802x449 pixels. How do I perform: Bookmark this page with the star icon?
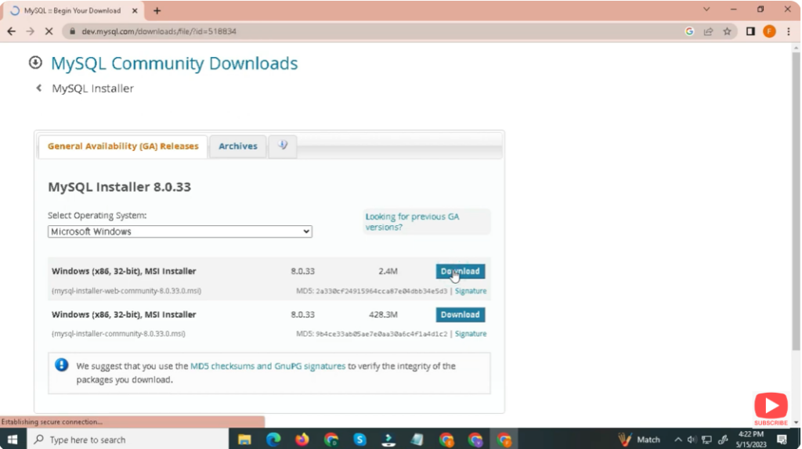pos(727,31)
